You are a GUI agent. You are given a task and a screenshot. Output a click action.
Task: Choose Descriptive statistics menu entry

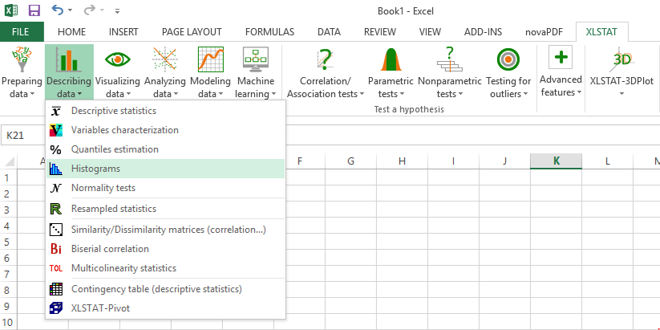[113, 111]
